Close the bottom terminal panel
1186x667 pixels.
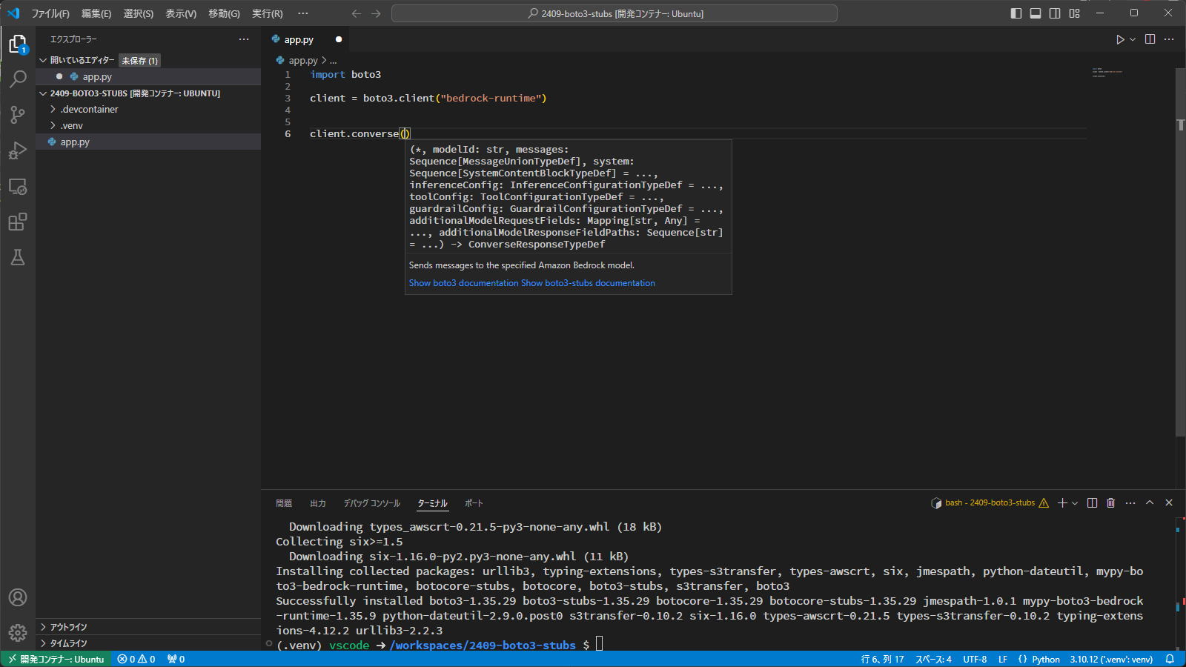1169,502
